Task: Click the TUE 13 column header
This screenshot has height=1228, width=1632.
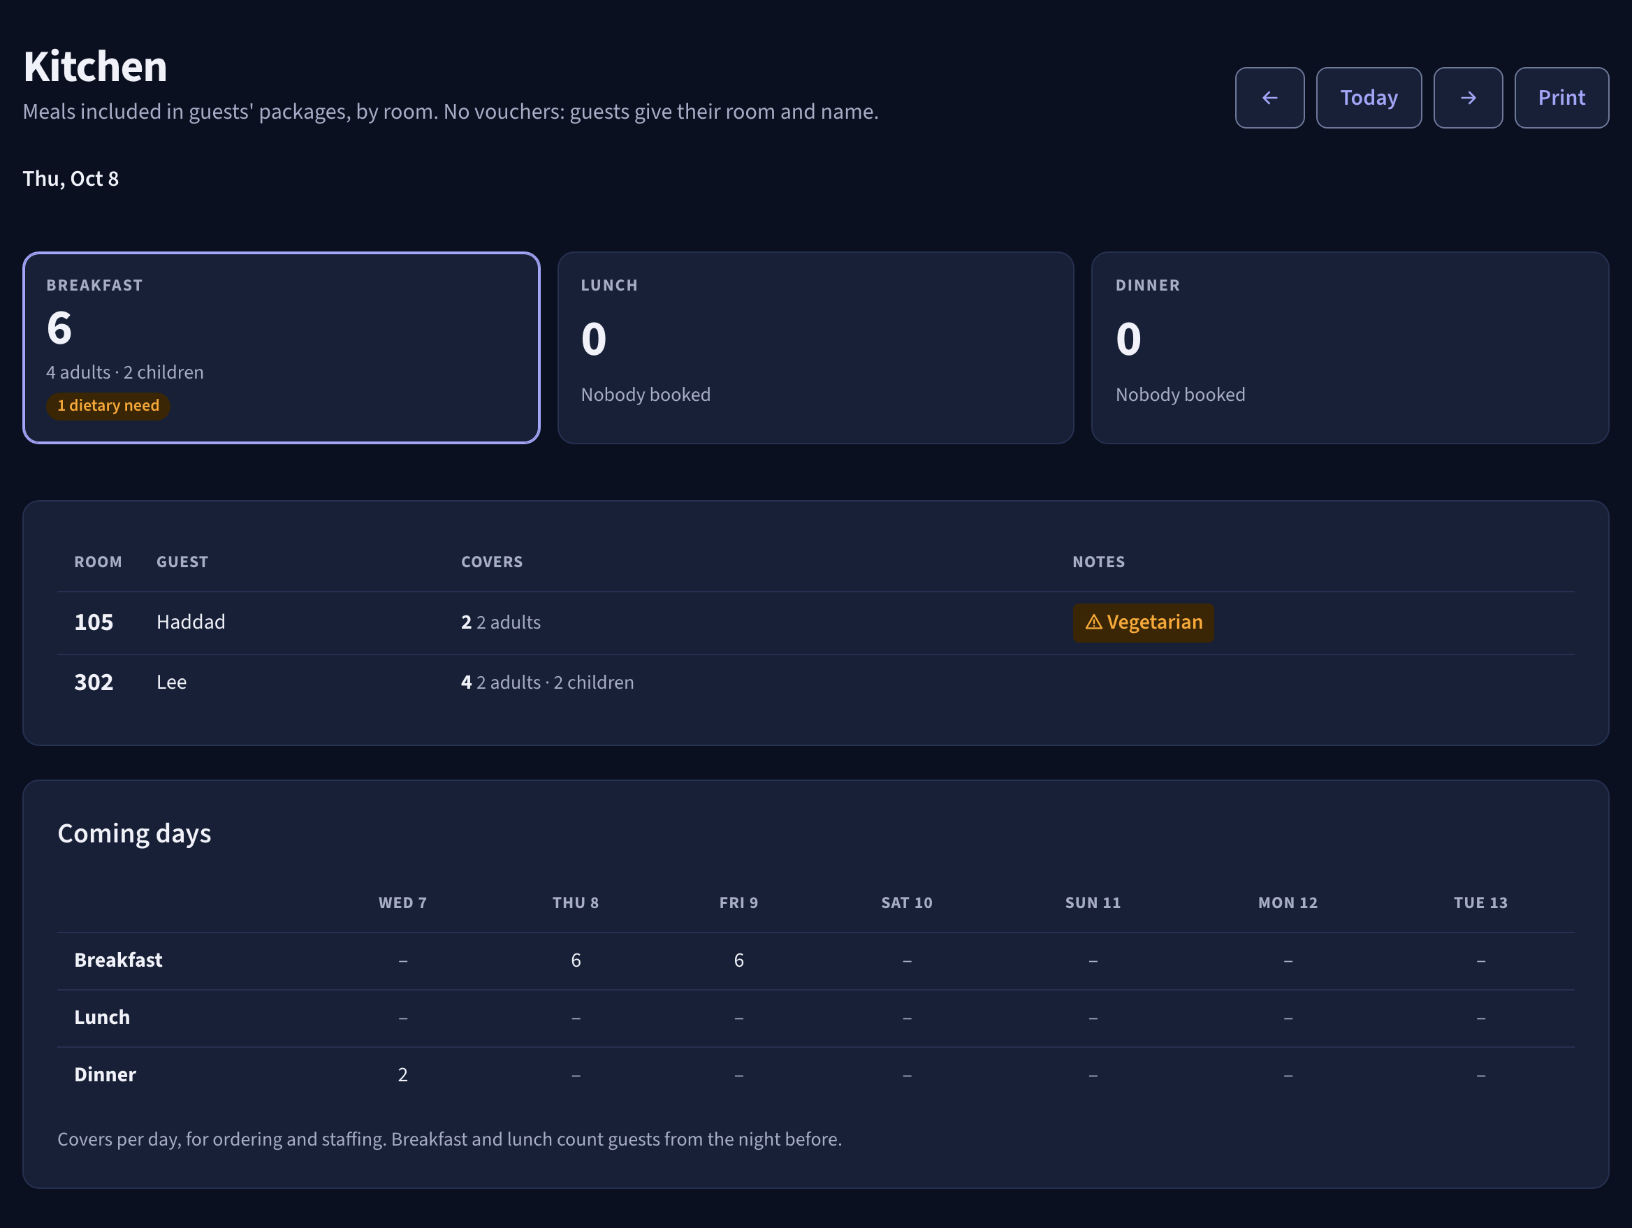Action: [1480, 902]
